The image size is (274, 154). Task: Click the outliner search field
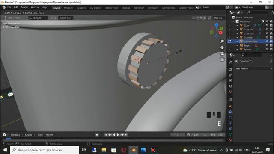click(x=256, y=12)
